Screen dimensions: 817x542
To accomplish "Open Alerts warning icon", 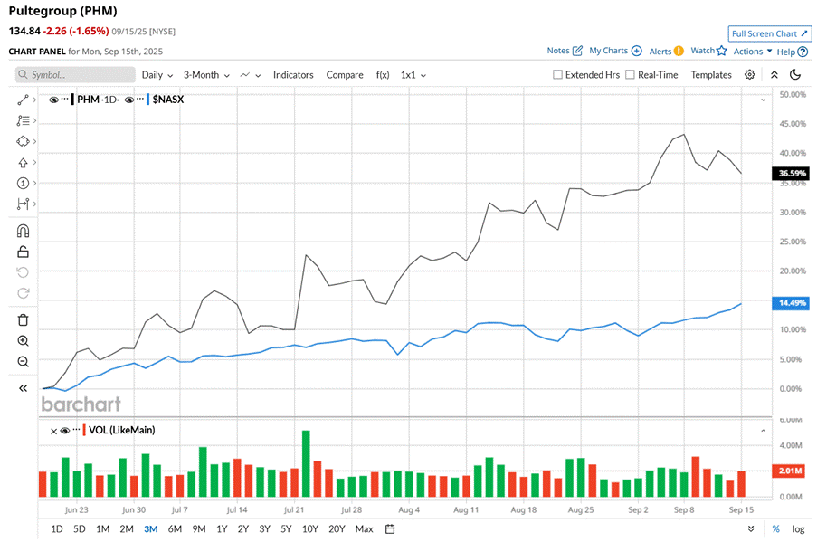I will coord(679,51).
